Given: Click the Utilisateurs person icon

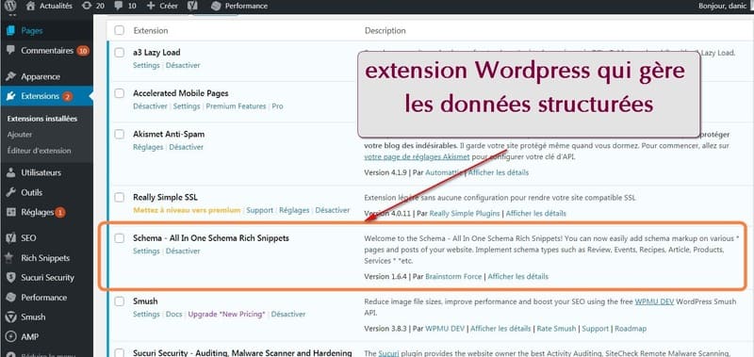Looking at the screenshot, I should [x=10, y=172].
